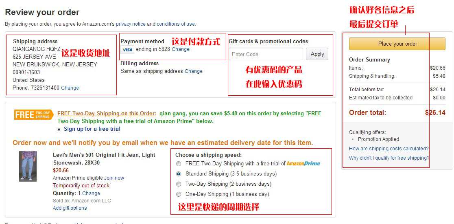This screenshot has width=454, height=224.
Task: Change the payment method
Action: [181, 49]
